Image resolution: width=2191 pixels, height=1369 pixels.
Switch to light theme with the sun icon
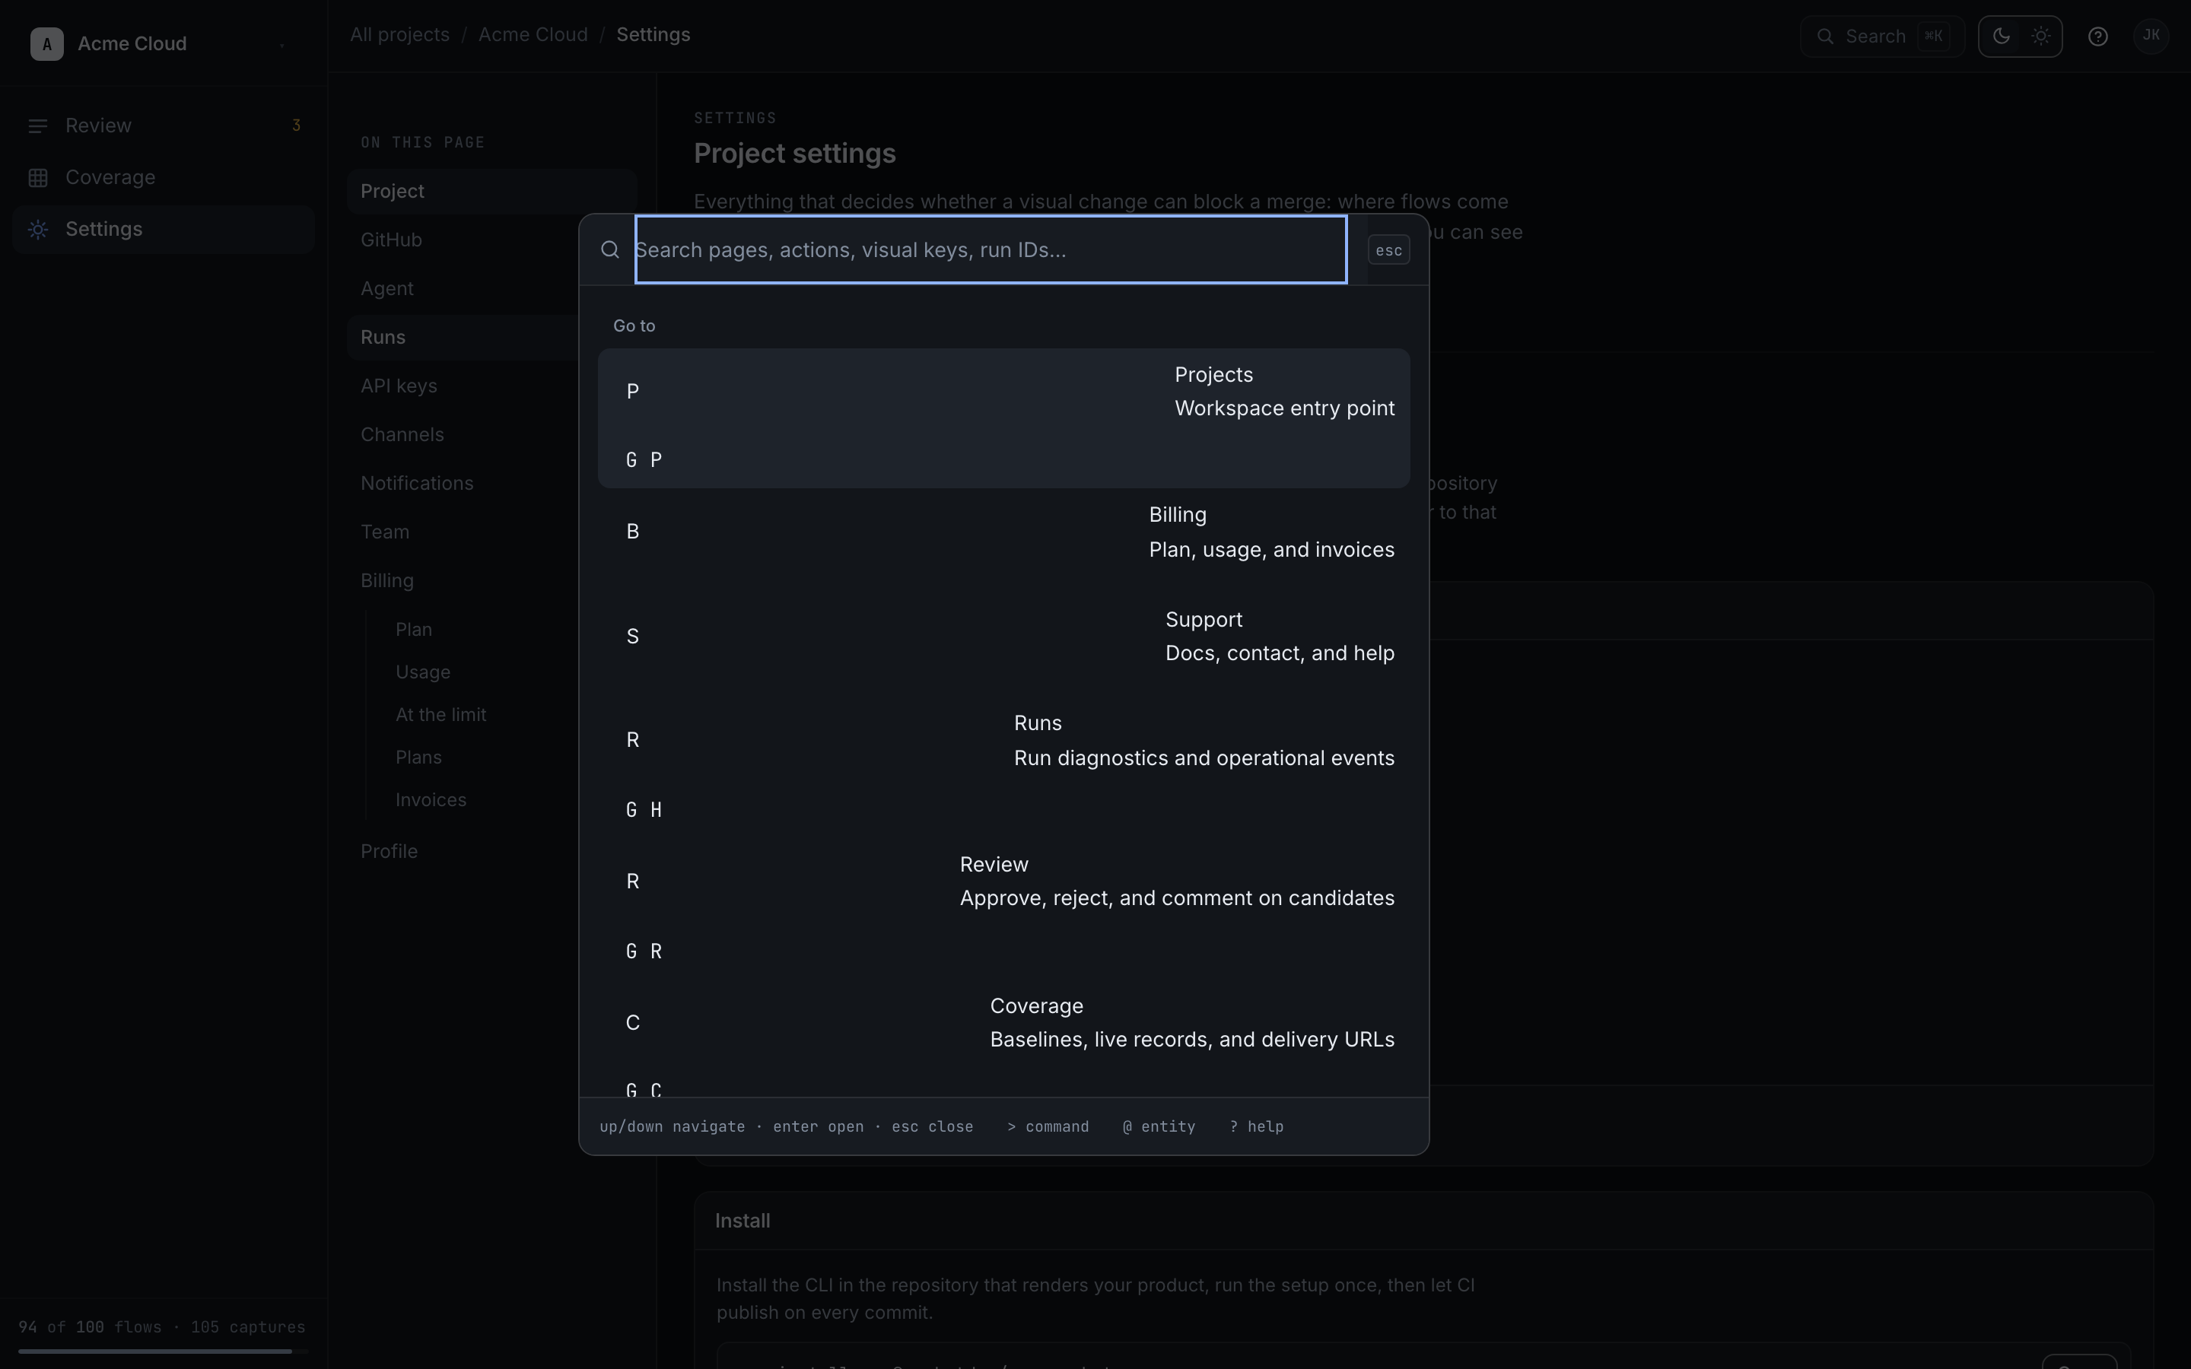(x=2040, y=37)
